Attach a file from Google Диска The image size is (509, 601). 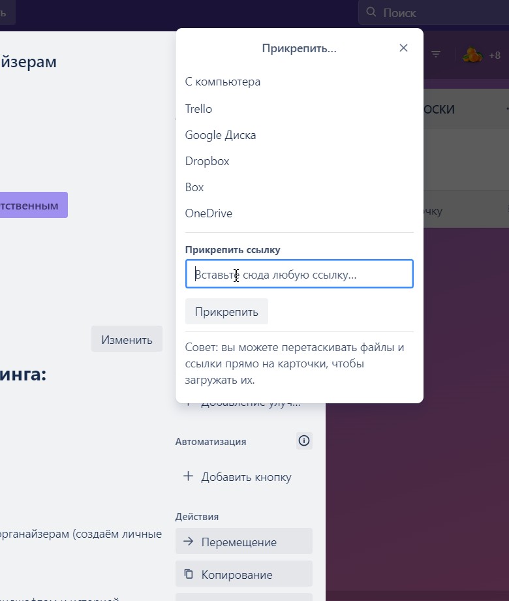coord(221,134)
